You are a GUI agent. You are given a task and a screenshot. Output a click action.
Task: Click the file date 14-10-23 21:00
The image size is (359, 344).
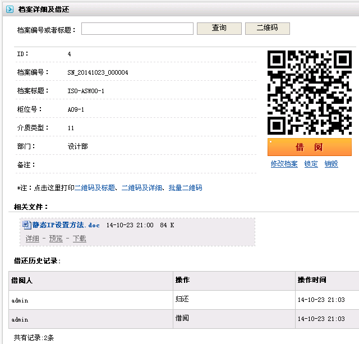(130, 225)
